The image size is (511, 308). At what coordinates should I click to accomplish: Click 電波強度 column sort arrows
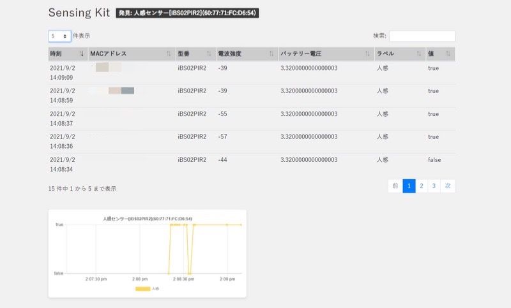coord(271,54)
